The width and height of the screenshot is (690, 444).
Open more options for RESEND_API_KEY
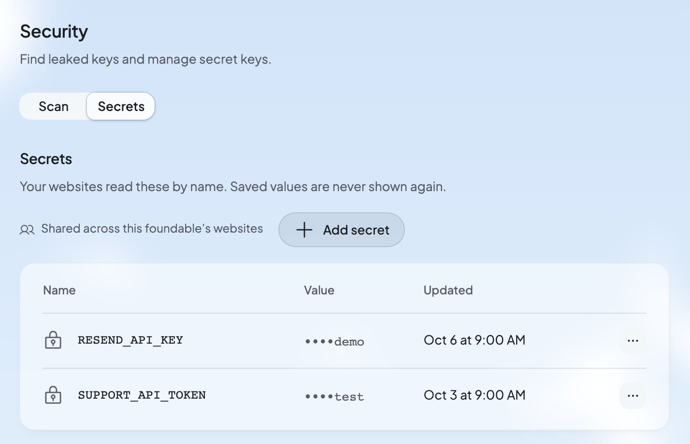pyautogui.click(x=632, y=341)
